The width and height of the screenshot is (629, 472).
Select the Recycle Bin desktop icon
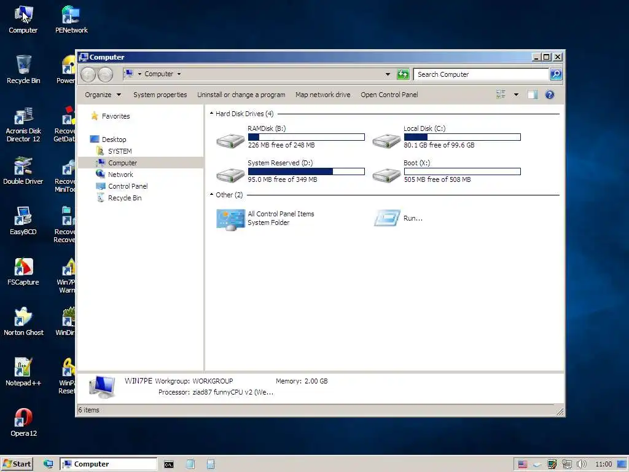pos(23,69)
